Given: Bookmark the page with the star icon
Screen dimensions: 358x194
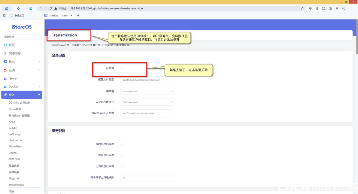Looking at the screenshot, I should tap(302, 8).
